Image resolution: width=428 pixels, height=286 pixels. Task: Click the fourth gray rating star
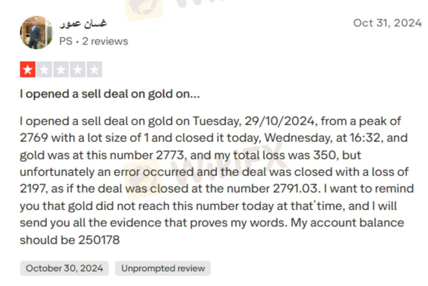(77, 70)
